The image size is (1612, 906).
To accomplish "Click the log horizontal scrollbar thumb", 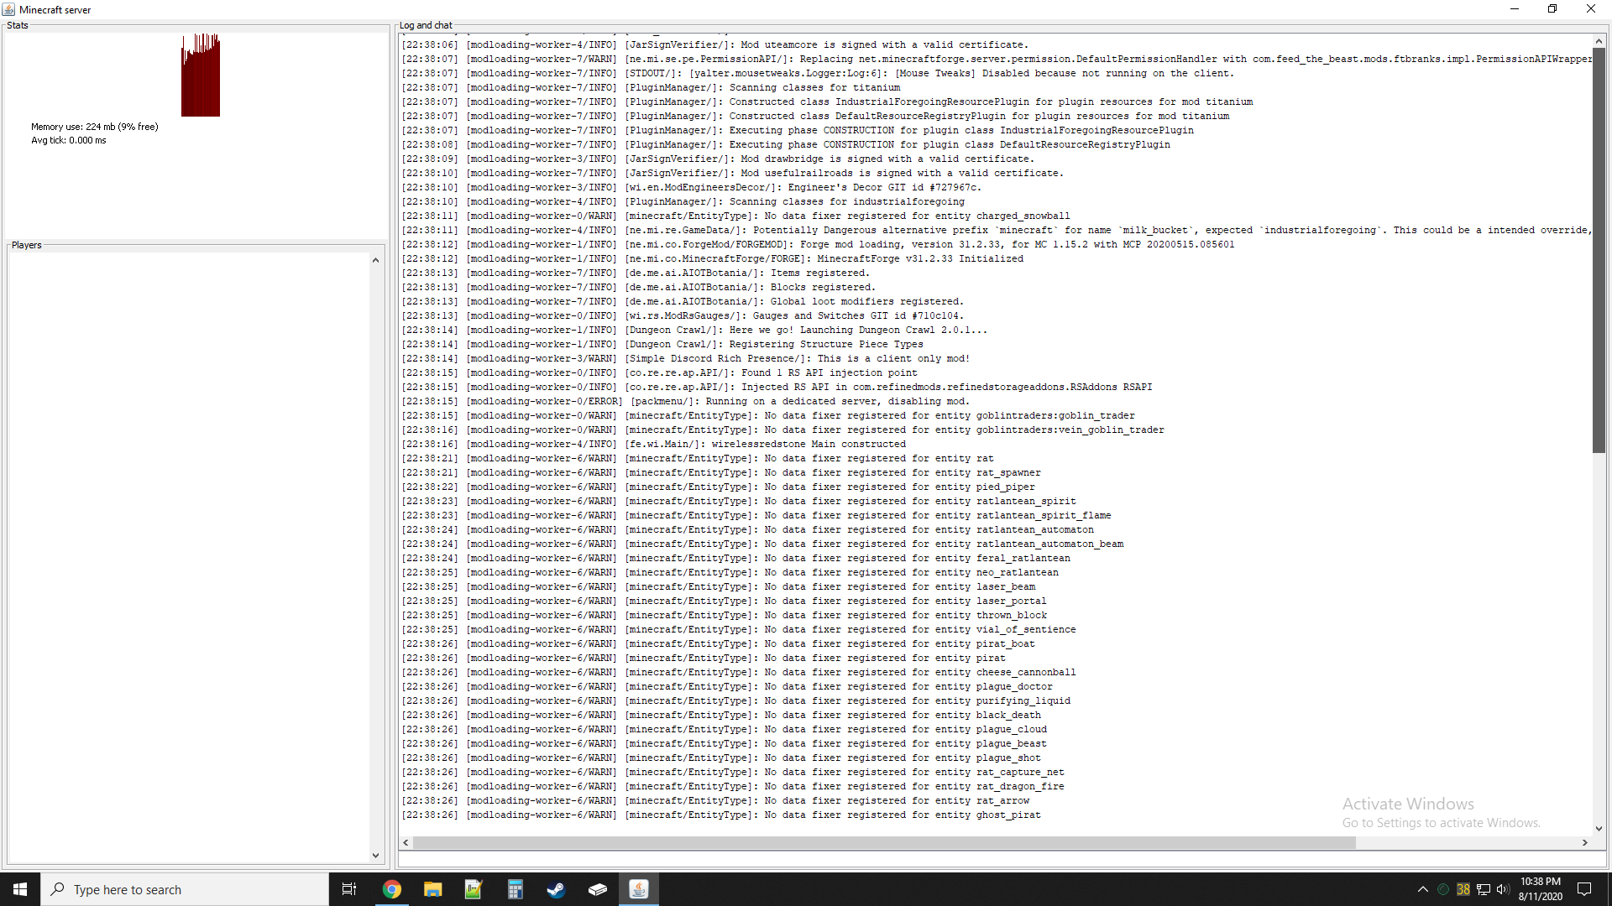I will coord(884,842).
